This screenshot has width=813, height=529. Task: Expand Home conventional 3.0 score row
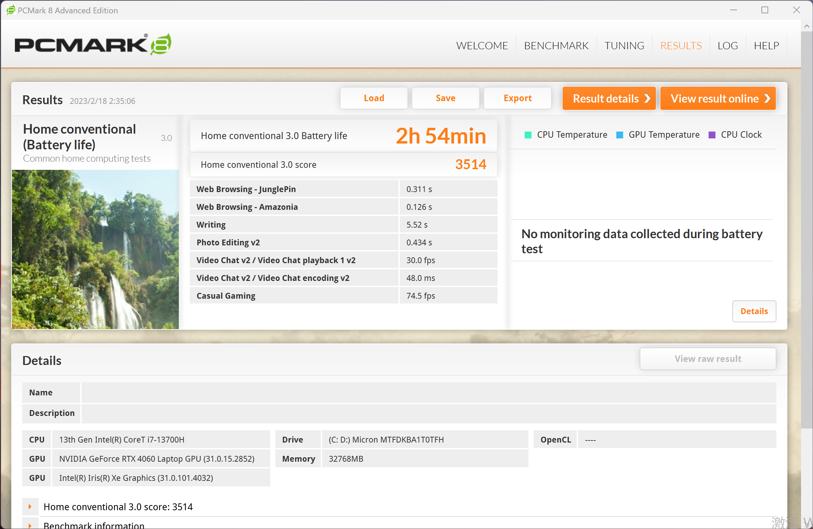pyautogui.click(x=30, y=507)
